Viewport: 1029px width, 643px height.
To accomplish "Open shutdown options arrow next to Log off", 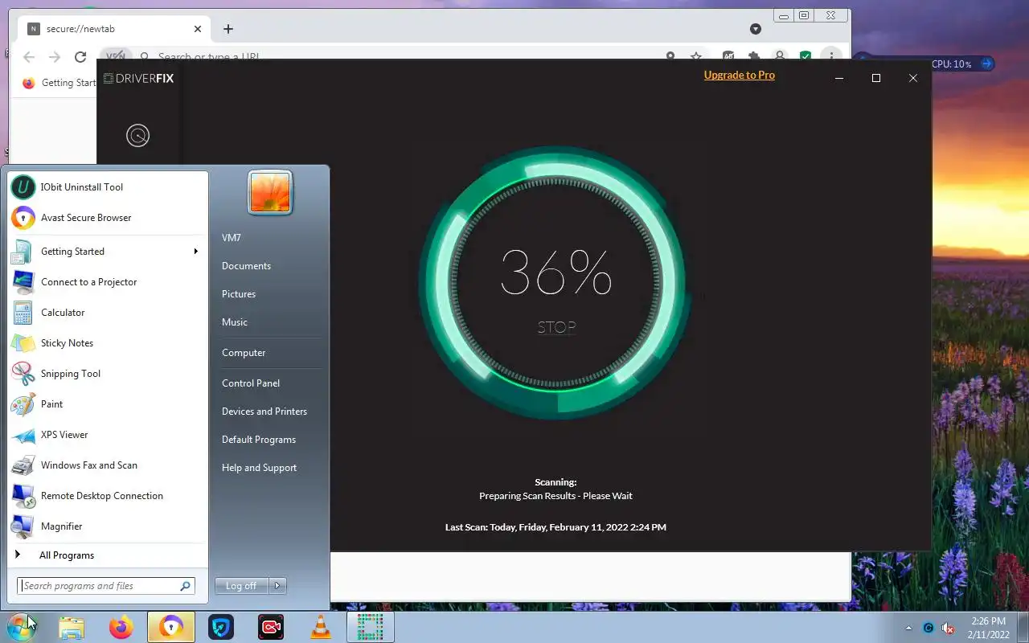I will (x=277, y=586).
